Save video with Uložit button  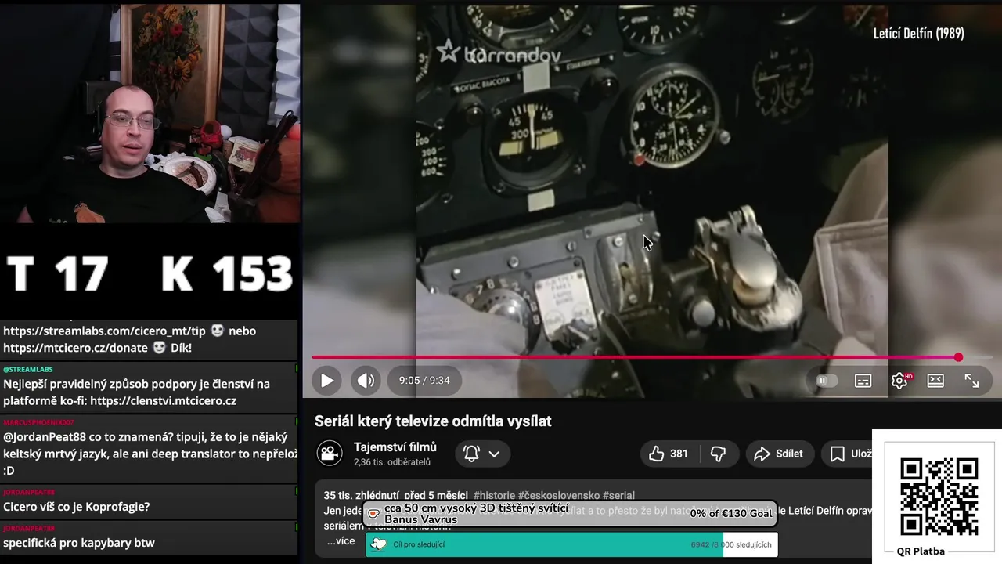click(851, 454)
